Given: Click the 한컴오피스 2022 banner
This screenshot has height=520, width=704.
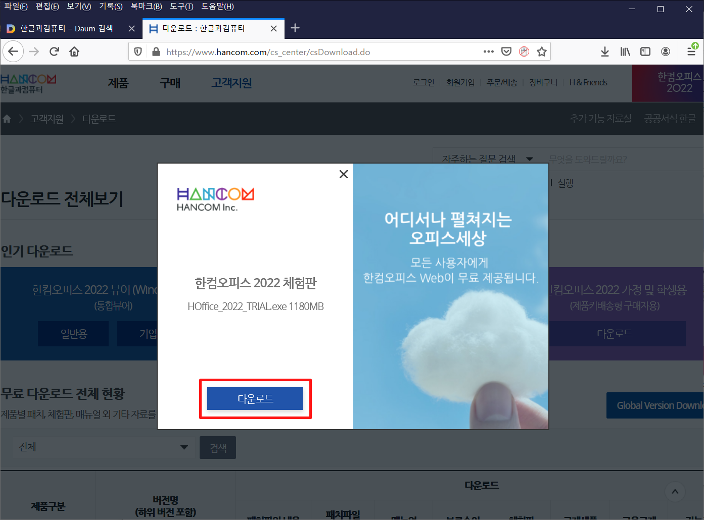Looking at the screenshot, I should tap(668, 83).
